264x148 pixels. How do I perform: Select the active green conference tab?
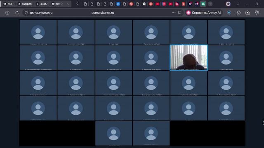point(203,4)
